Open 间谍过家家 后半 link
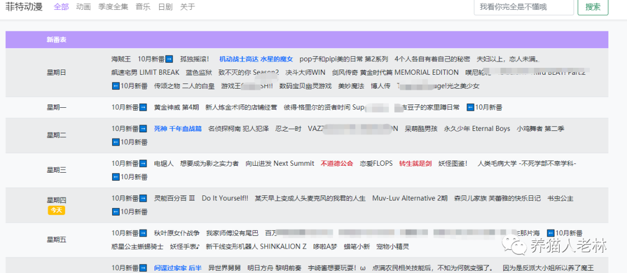The width and height of the screenshot is (627, 273). coord(178,268)
